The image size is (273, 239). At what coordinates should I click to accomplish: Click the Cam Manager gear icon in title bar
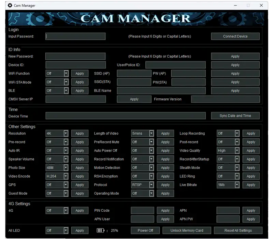pyautogui.click(x=10, y=5)
